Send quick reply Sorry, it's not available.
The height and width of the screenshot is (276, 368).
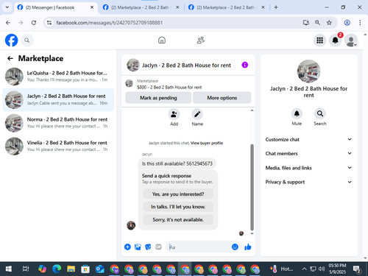(178, 219)
